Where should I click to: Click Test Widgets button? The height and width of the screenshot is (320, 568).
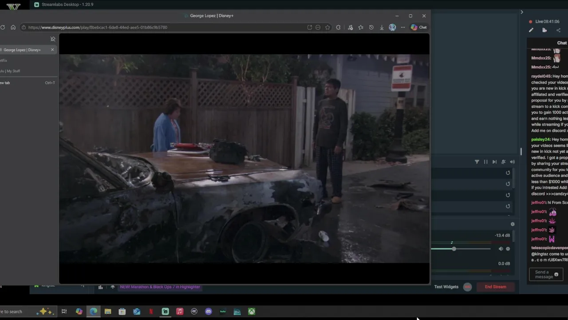click(446, 287)
